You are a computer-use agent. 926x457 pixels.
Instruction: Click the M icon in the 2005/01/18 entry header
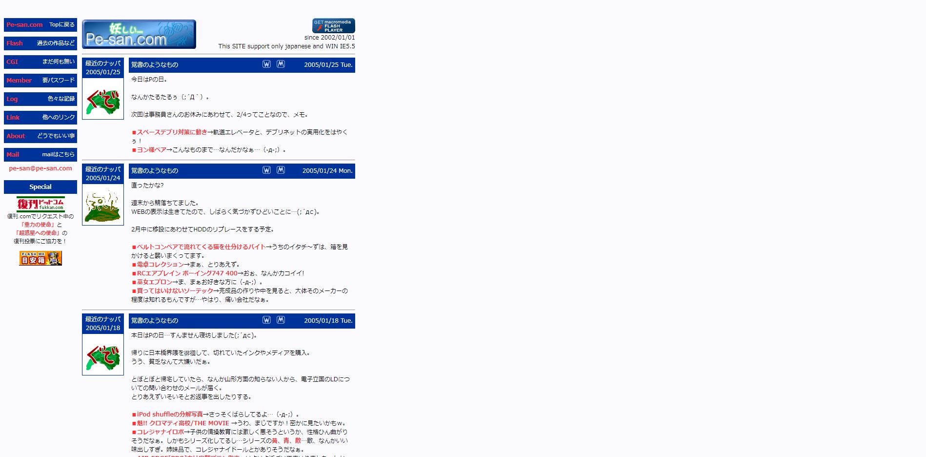coord(281,320)
